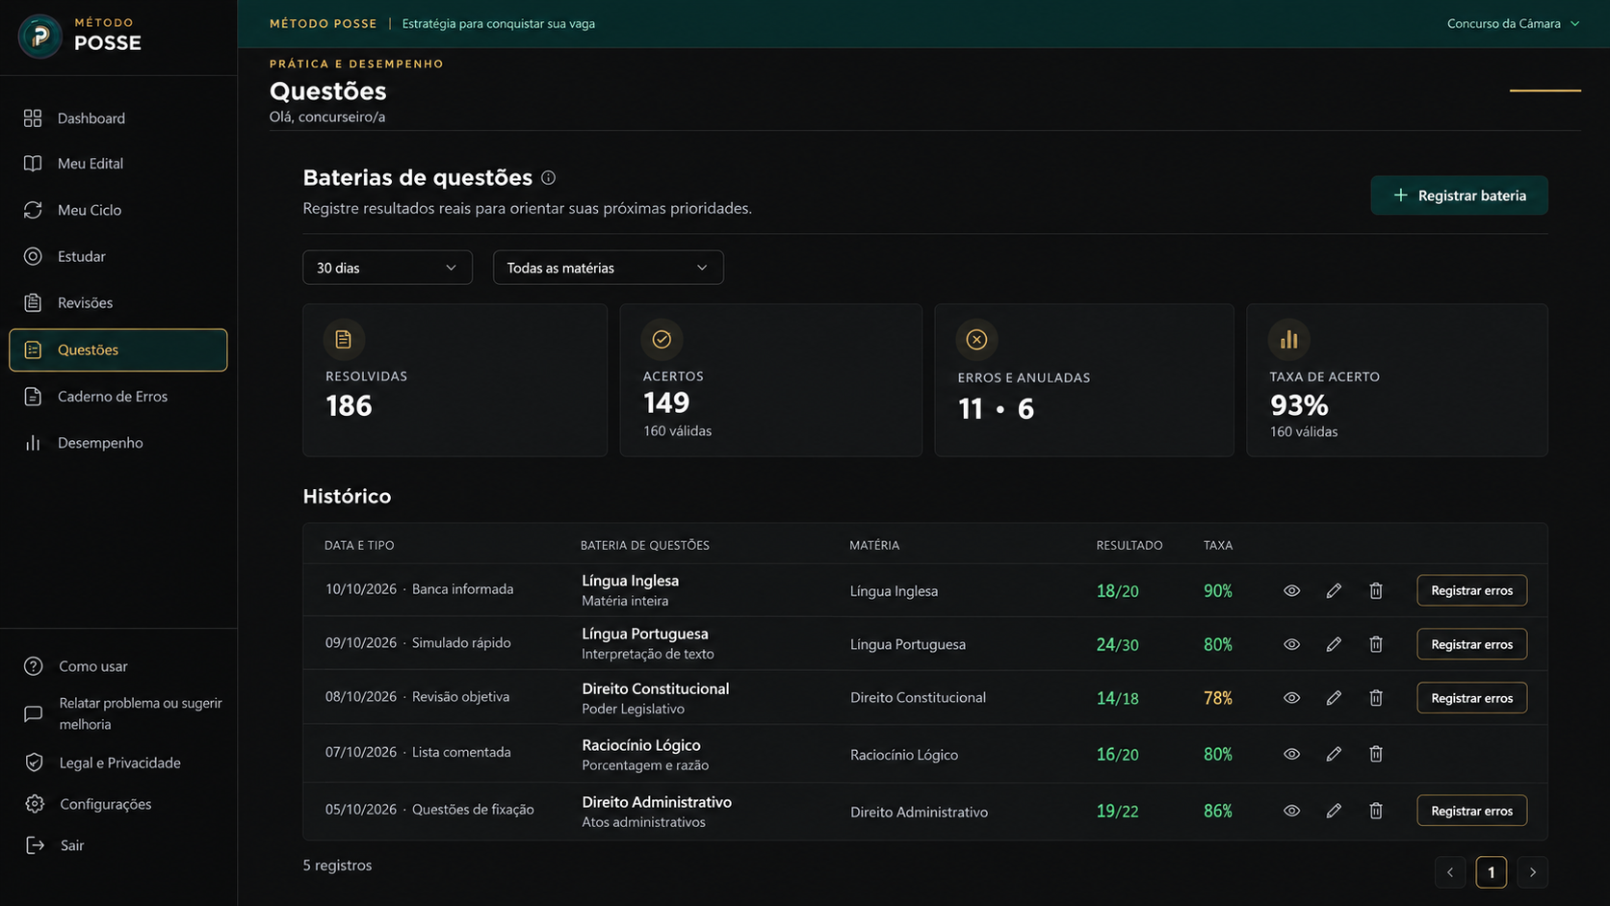1610x906 pixels.
Task: Edit the Raciocínio Lógico battery entry
Action: pyautogui.click(x=1334, y=754)
